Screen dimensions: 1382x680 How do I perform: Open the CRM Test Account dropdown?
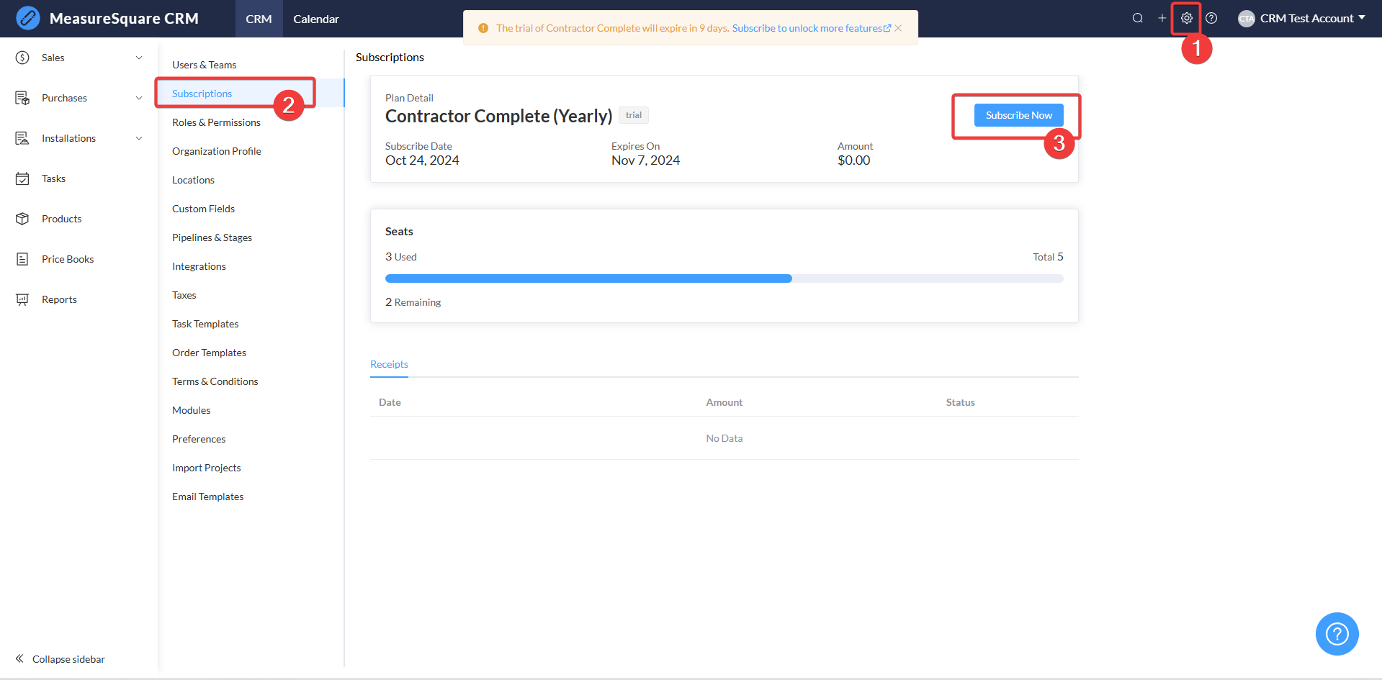(x=1303, y=19)
